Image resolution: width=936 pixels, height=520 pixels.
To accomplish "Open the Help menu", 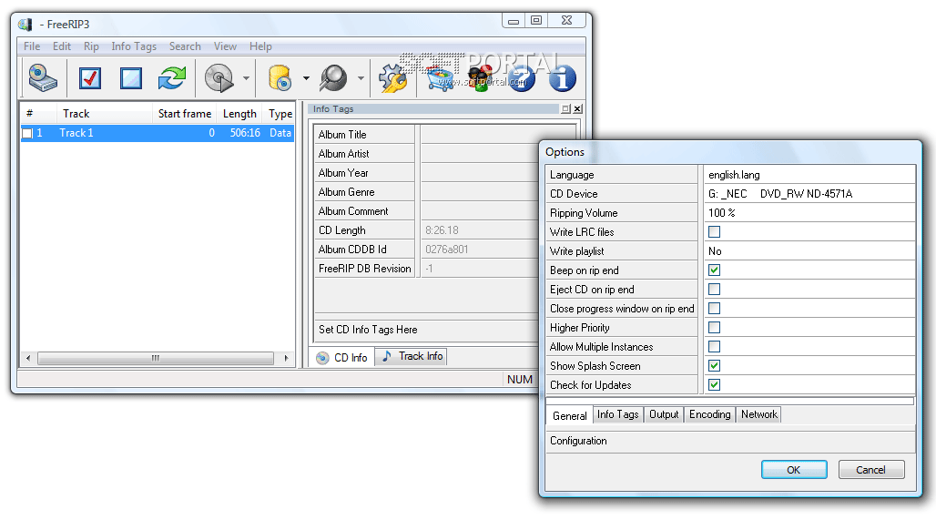I will click(x=260, y=46).
